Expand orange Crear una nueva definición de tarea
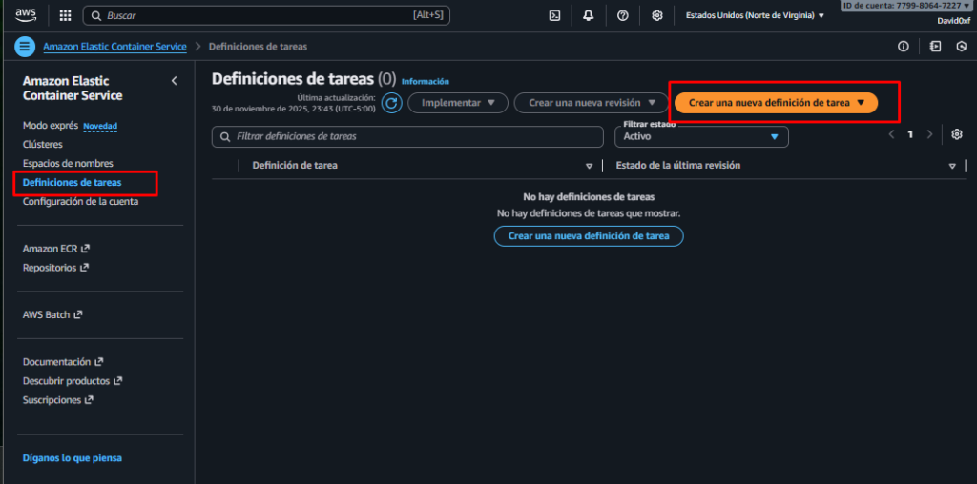 pos(776,103)
